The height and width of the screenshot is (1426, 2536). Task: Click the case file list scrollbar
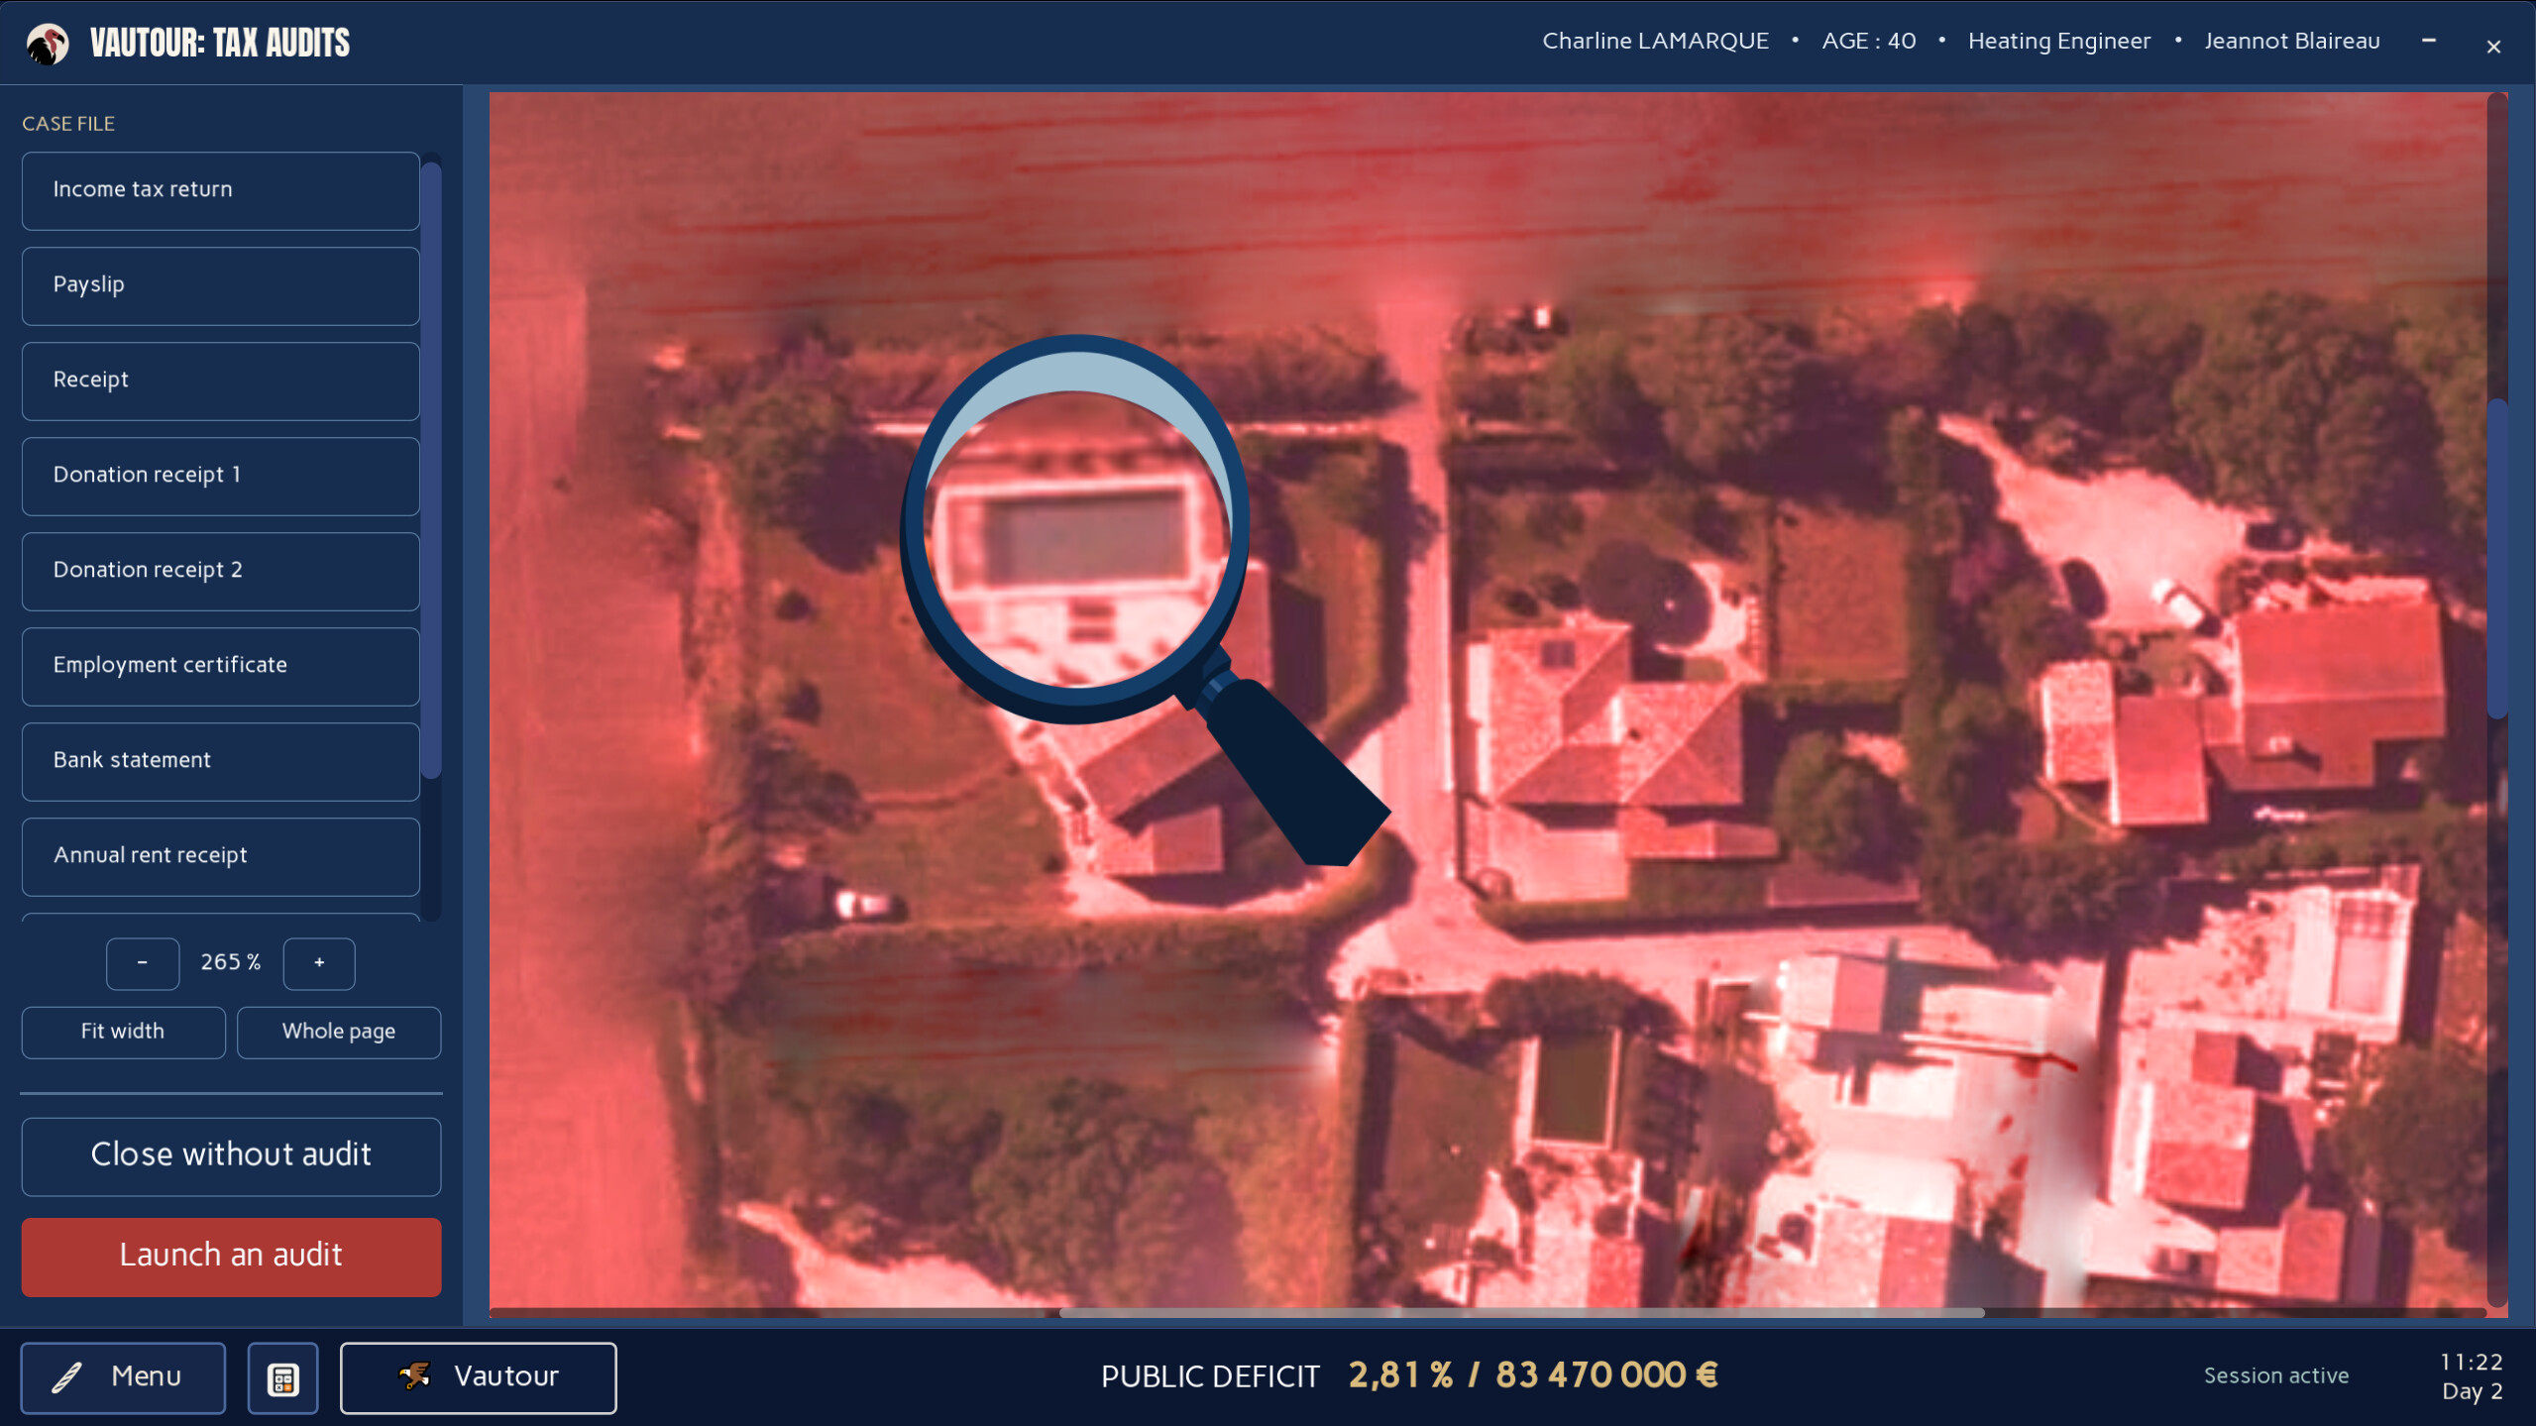pyautogui.click(x=431, y=470)
